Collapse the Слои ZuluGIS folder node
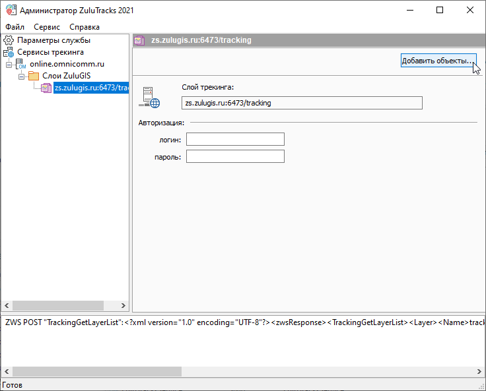Screen dimensions: 486x391 [x=21, y=76]
